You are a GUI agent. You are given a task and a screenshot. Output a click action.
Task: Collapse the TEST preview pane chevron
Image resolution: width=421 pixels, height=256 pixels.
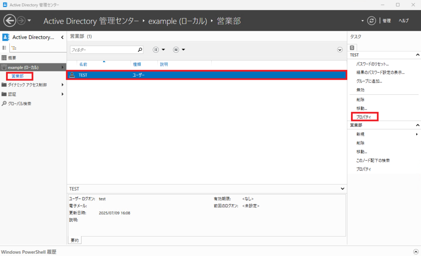(342, 189)
